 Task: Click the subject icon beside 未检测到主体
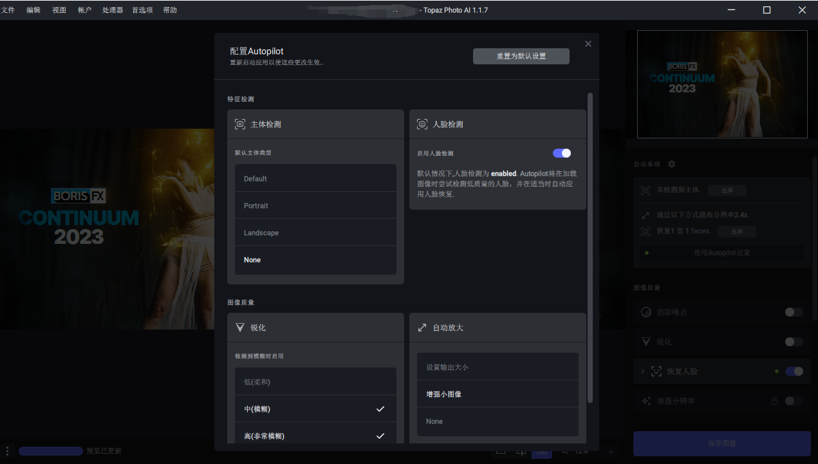click(x=646, y=190)
